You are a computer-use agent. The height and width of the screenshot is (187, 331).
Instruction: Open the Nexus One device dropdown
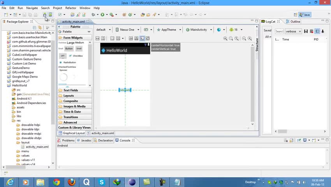[127, 30]
